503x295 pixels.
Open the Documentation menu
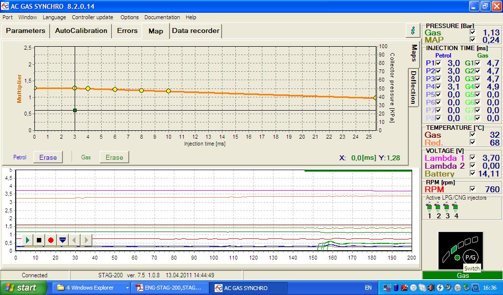(162, 17)
